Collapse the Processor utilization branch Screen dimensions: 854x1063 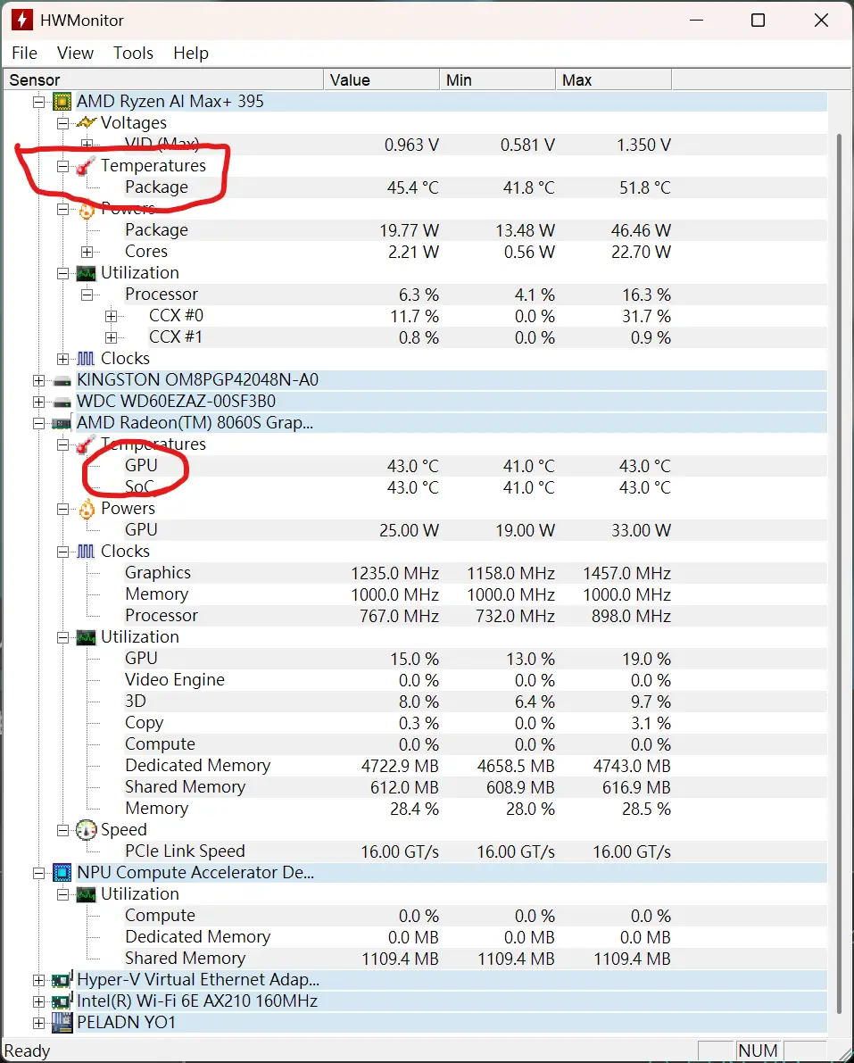pos(87,295)
